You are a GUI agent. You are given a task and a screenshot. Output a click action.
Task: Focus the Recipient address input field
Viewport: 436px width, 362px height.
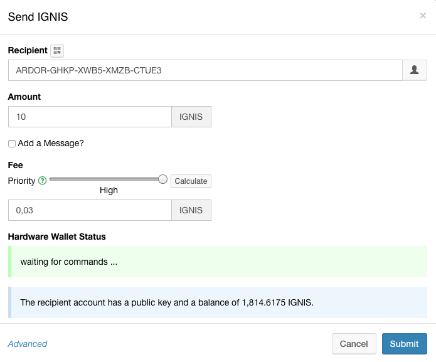point(205,70)
